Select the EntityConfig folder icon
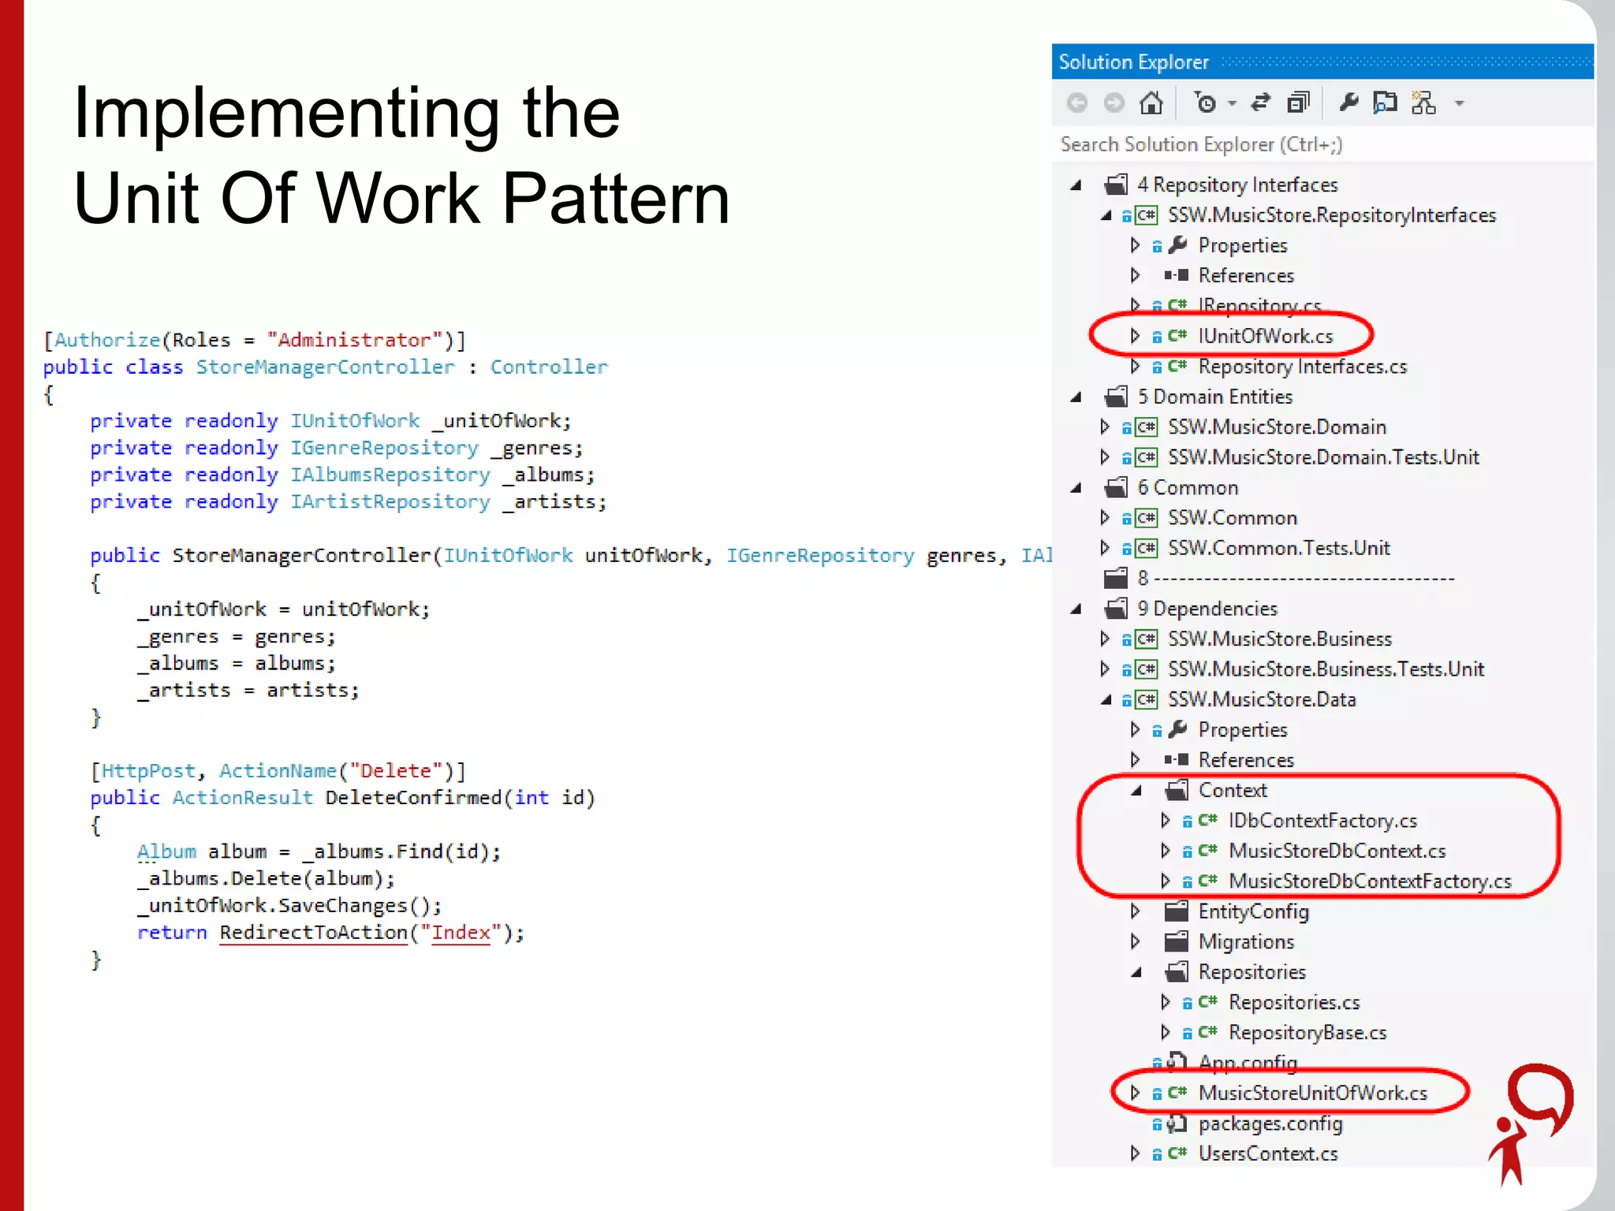Screen dimensions: 1615x1211 coord(1177,911)
